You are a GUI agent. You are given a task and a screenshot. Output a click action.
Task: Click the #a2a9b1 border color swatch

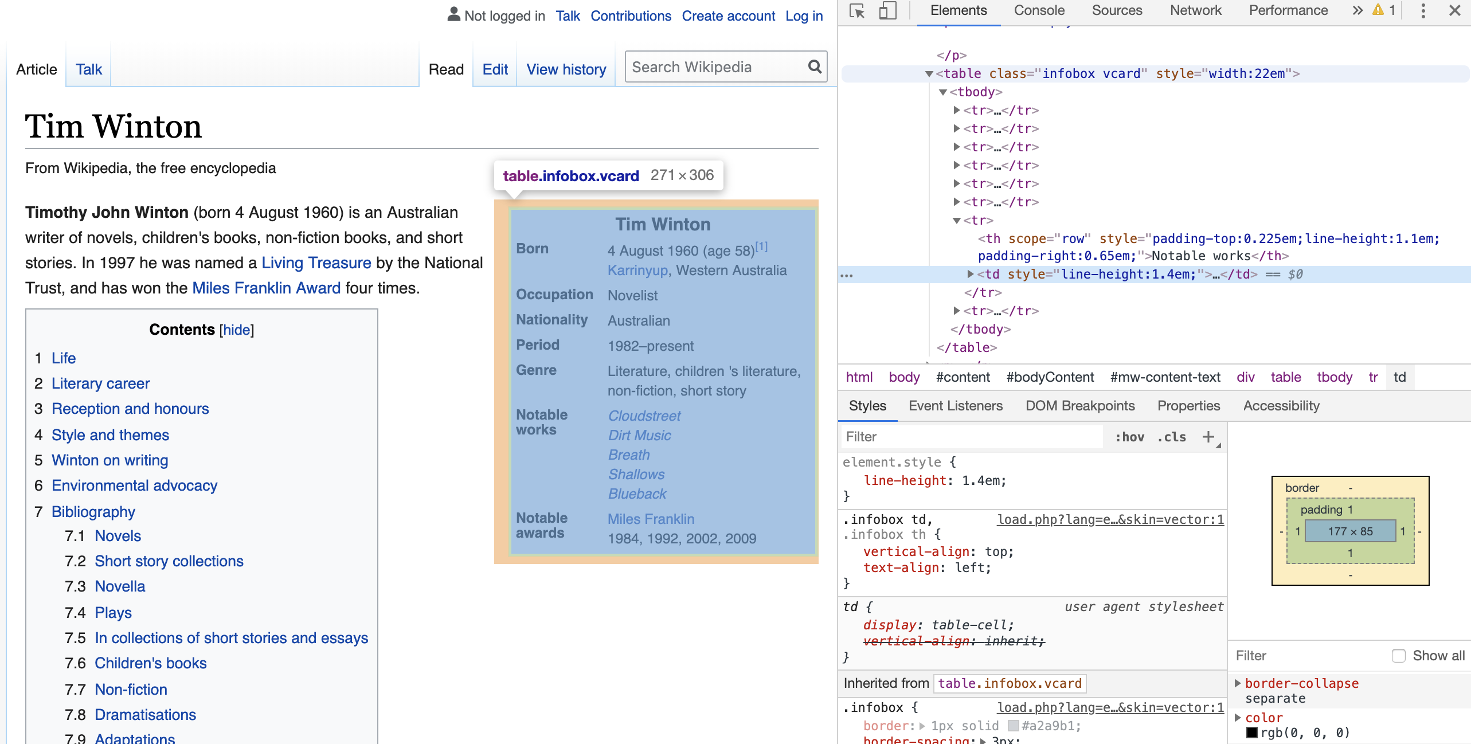[x=1013, y=726]
